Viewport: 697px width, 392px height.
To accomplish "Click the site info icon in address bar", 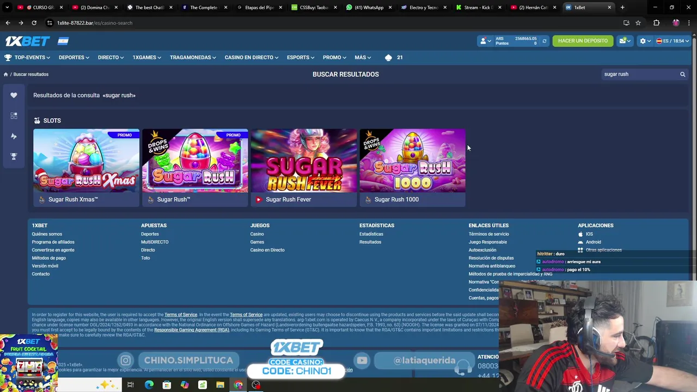I will [x=50, y=23].
